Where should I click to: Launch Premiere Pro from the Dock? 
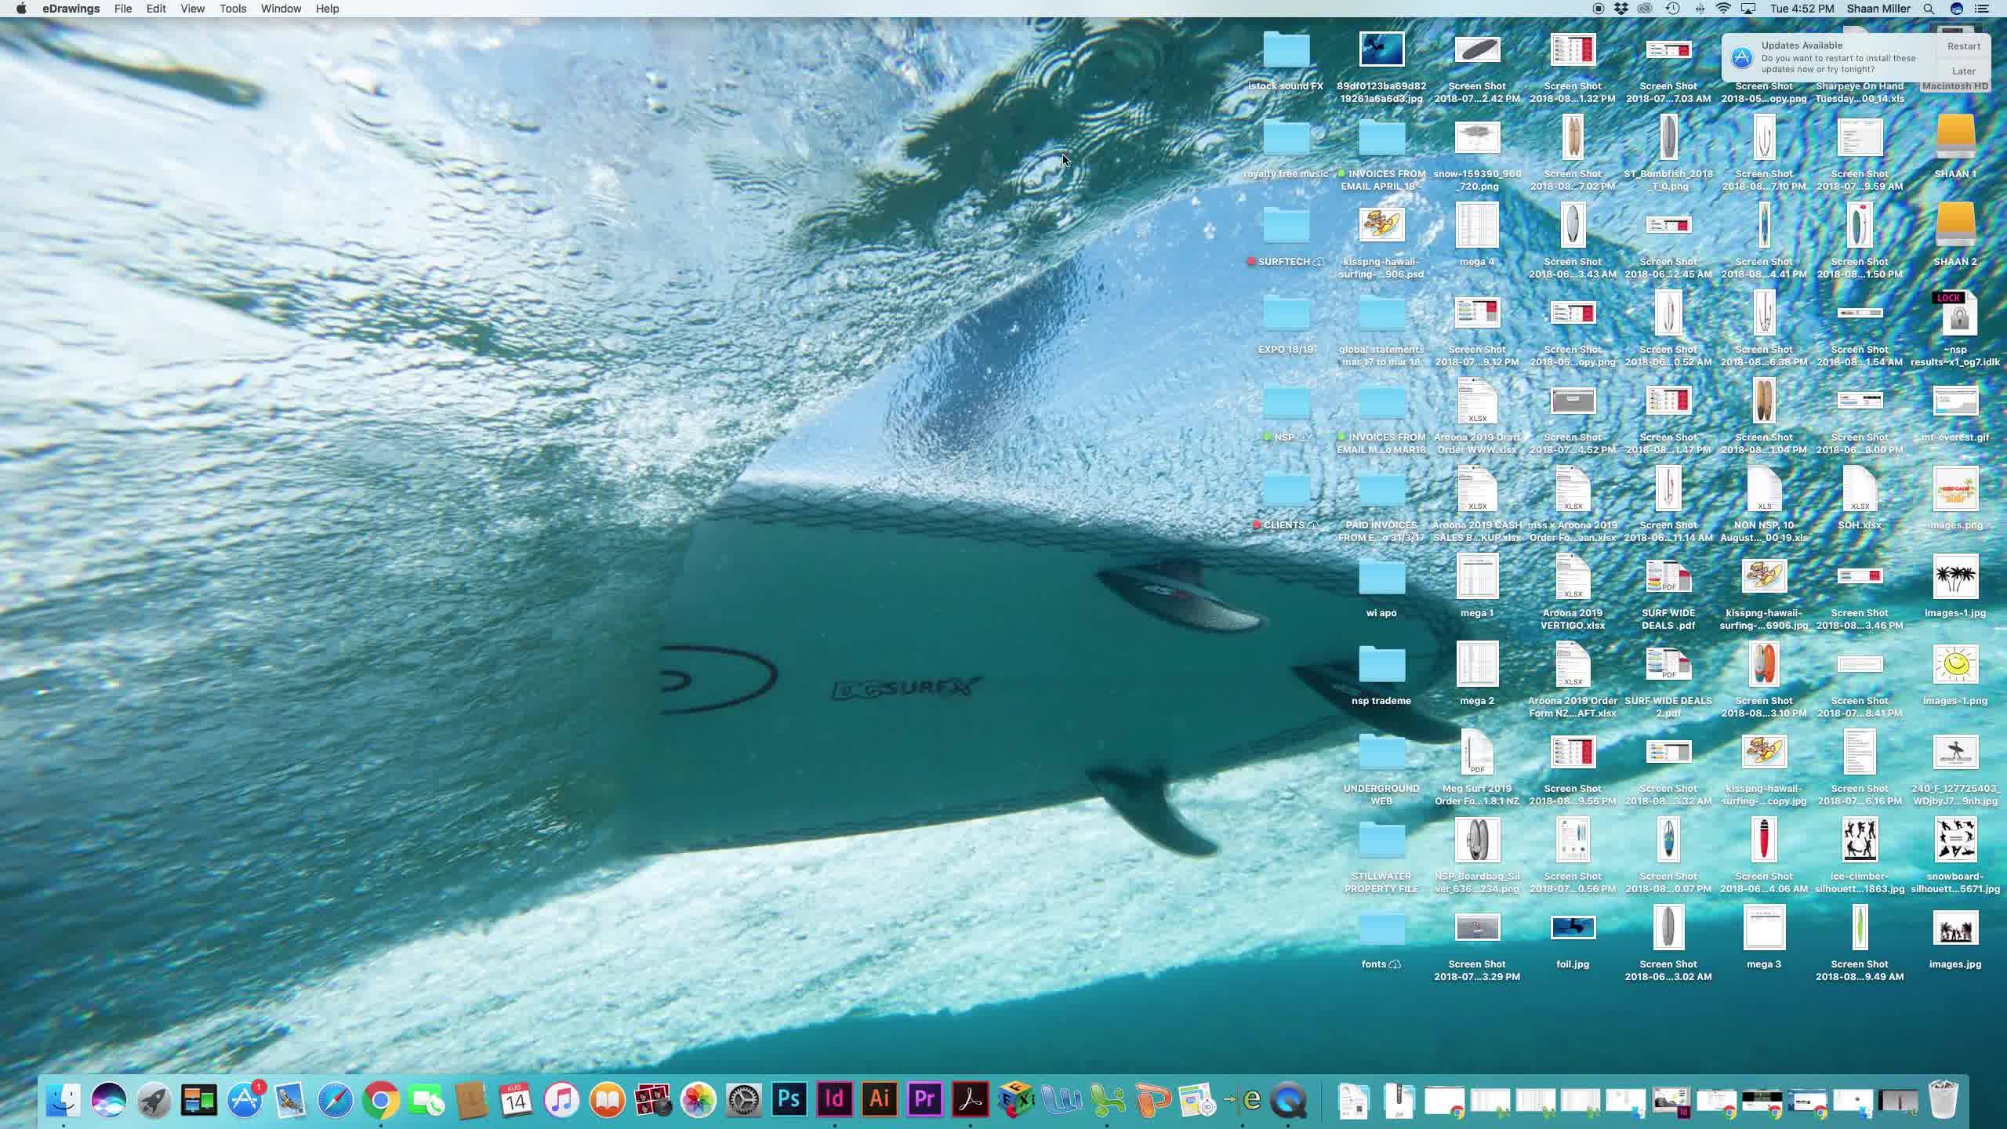pos(925,1100)
